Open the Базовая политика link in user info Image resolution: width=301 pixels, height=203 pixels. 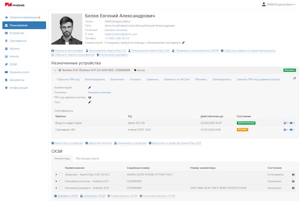pyautogui.click(x=116, y=30)
